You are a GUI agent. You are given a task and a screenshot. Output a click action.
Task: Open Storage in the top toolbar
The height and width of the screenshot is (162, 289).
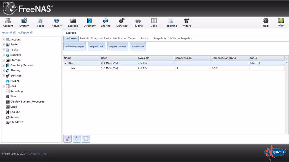pos(73,23)
